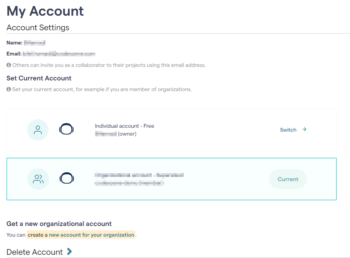
Task: Click the owner label under Individual account
Action: click(127, 134)
